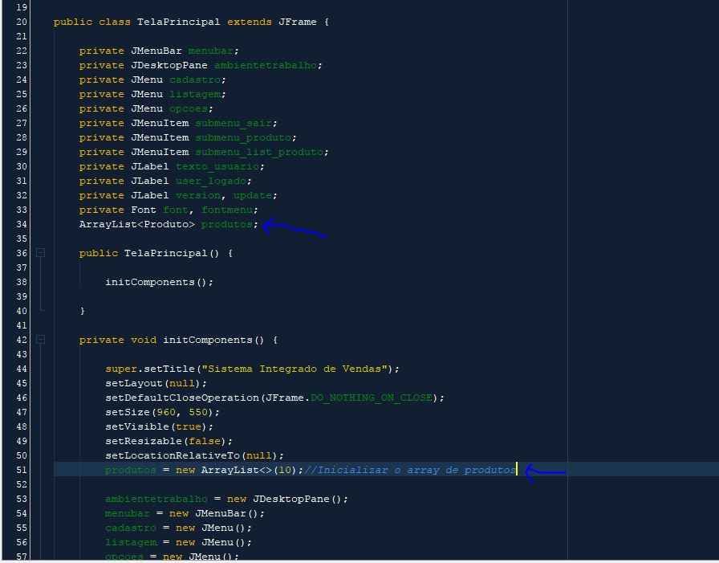Click the field update on line 32

[253, 195]
